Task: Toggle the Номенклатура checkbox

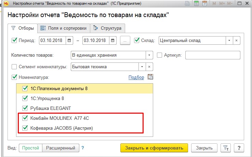Action: coord(14,77)
